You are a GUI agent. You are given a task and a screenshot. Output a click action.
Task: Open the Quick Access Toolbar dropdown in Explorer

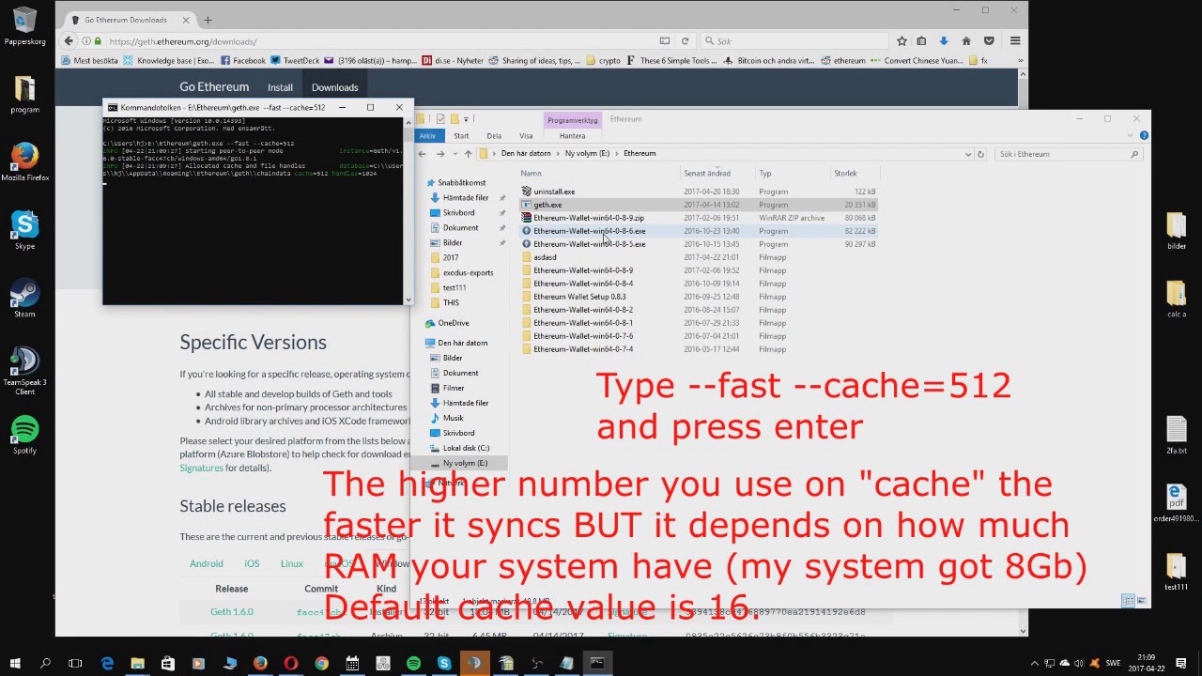[x=468, y=119]
